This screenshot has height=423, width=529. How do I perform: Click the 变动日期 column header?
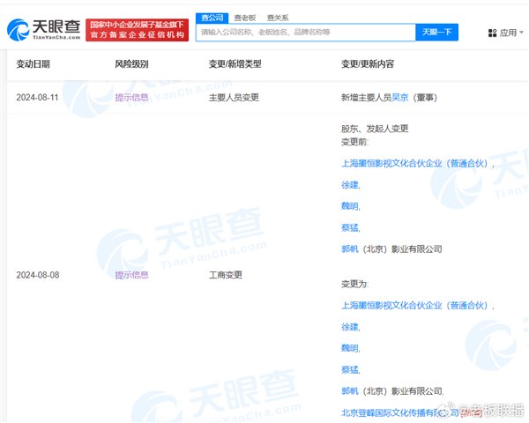click(34, 63)
